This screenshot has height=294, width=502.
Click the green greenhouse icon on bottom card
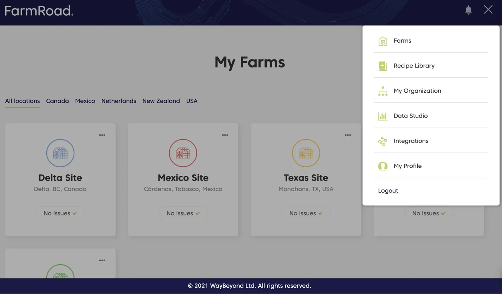coord(60,271)
